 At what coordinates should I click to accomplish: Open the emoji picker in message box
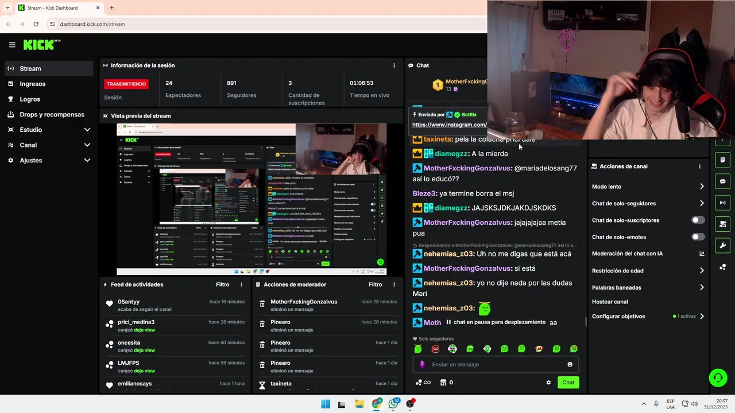[570, 364]
